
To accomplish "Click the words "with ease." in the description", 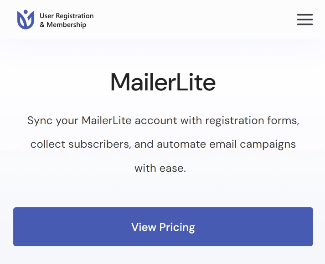I will tap(160, 168).
